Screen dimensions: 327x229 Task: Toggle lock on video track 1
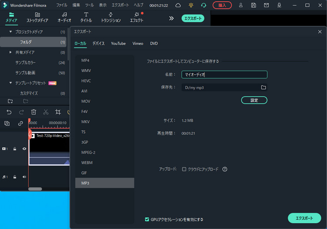(x=15, y=149)
